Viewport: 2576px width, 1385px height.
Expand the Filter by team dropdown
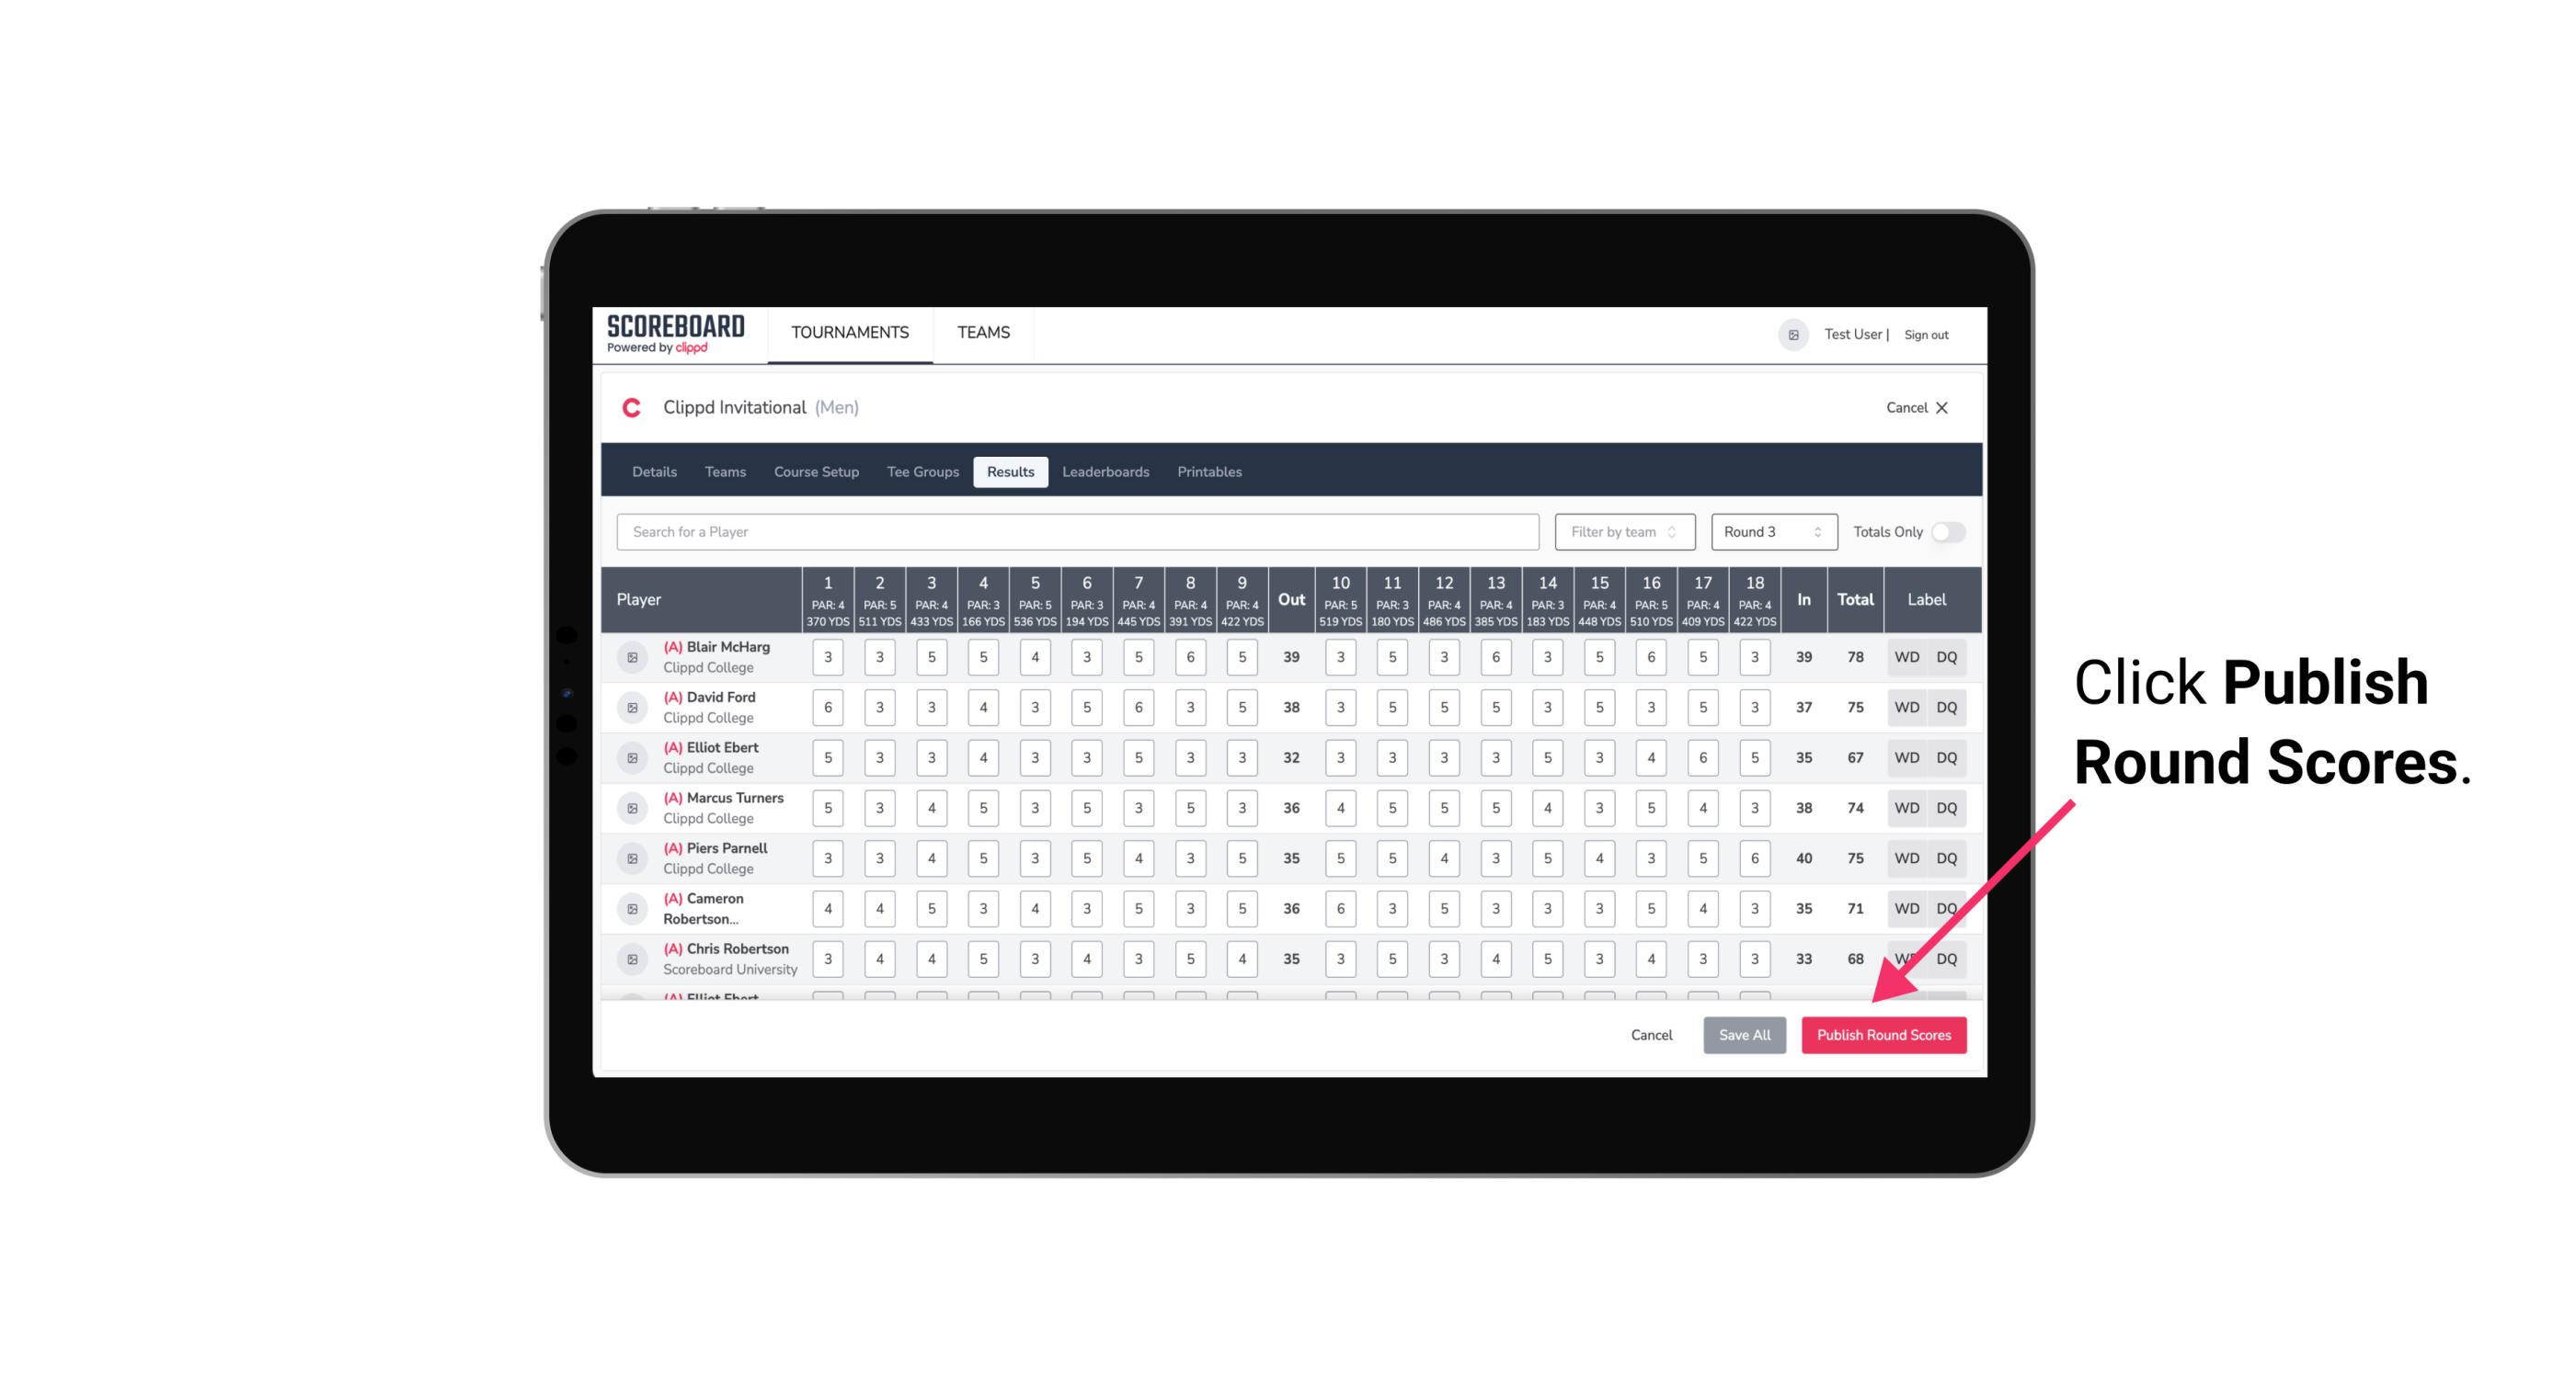pyautogui.click(x=1622, y=530)
